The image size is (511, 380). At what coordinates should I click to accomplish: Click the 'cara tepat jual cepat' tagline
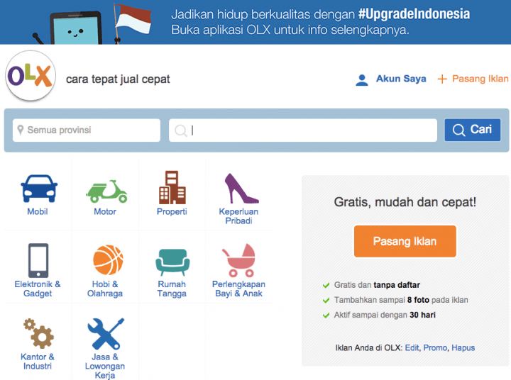[118, 79]
